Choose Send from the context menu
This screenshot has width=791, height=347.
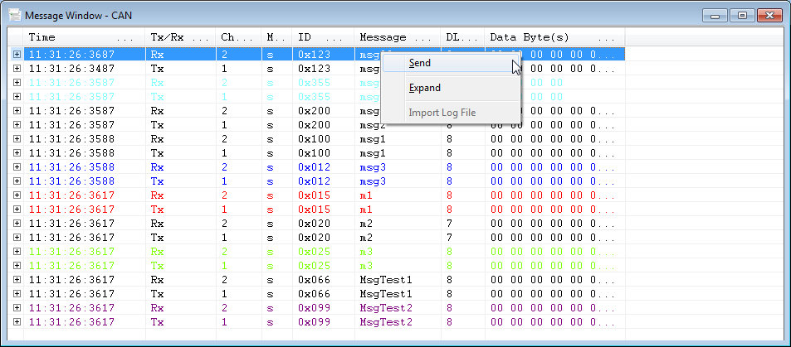(452, 63)
